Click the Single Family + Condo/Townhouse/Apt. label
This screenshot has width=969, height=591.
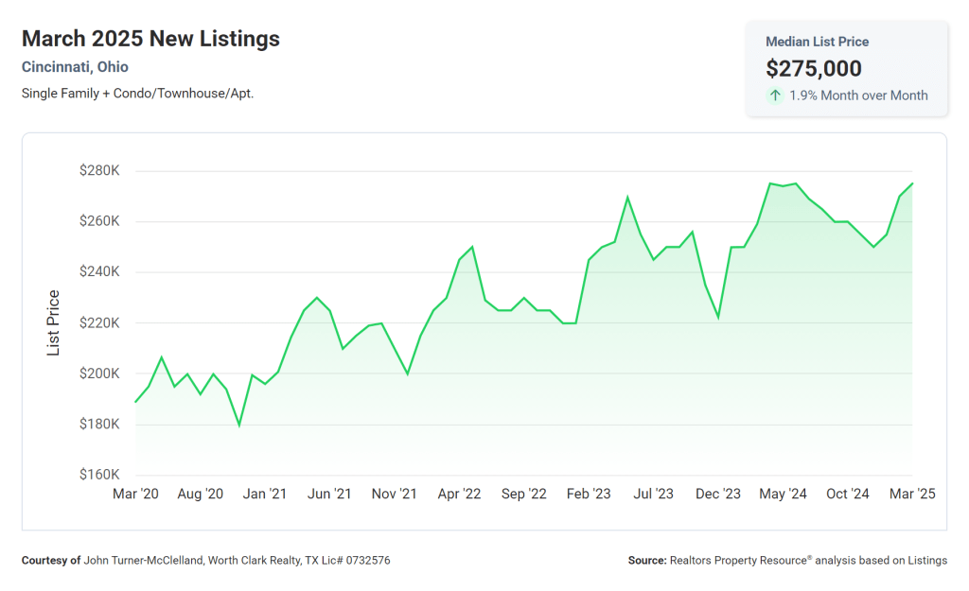[137, 94]
